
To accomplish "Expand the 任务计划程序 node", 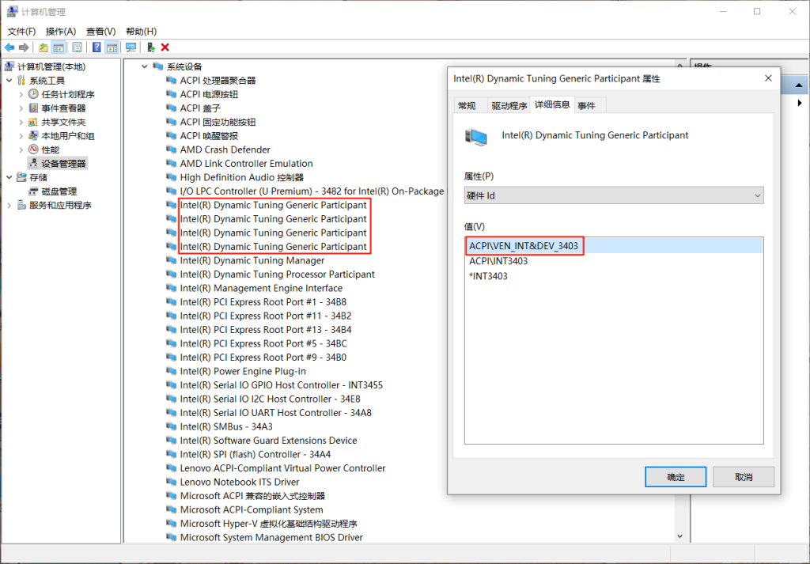I will pos(21,94).
